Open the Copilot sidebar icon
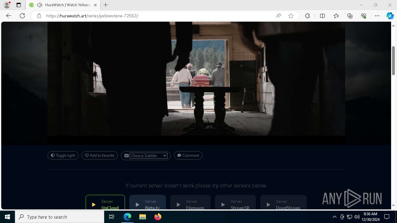Viewport: 397px width, 223px height. click(x=390, y=16)
